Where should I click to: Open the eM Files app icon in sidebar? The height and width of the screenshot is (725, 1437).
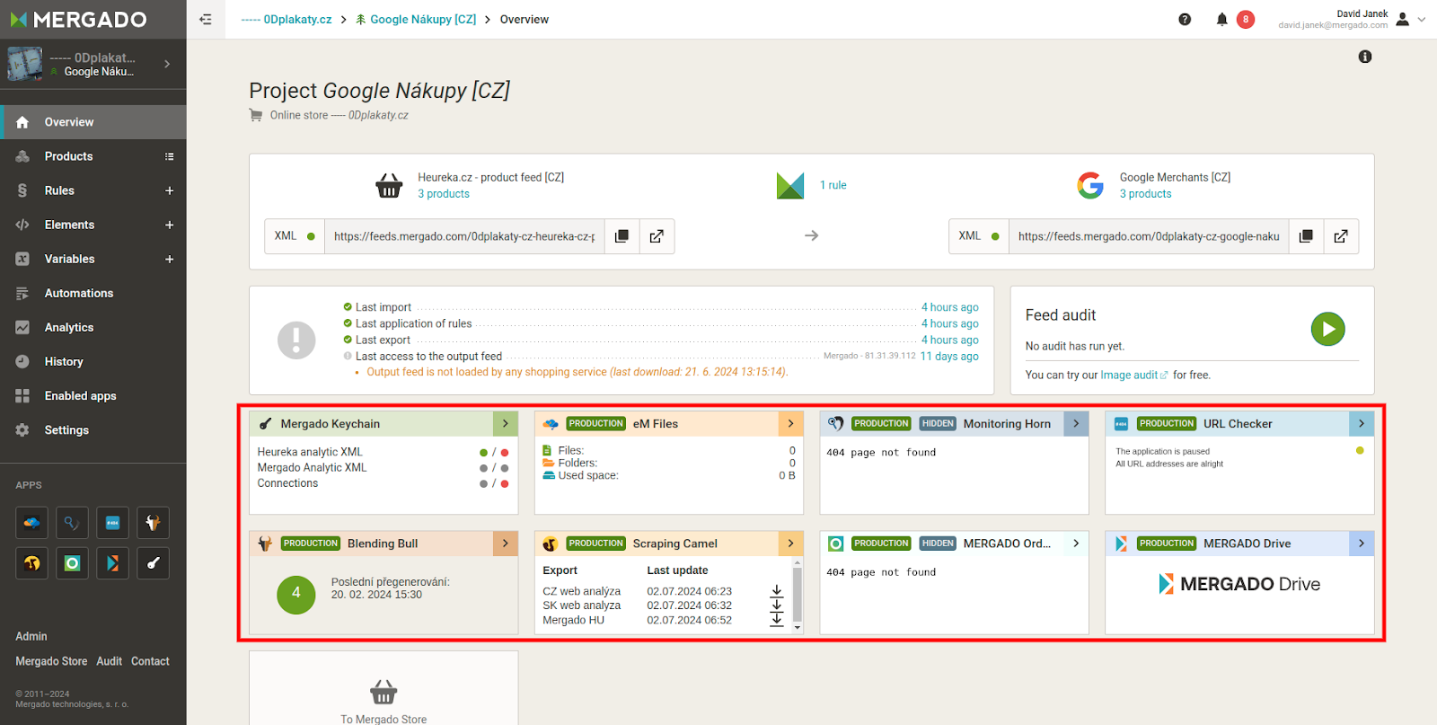(31, 523)
